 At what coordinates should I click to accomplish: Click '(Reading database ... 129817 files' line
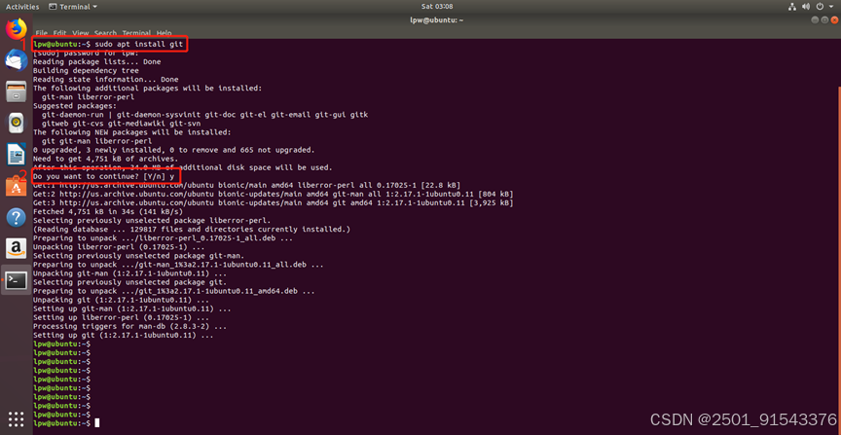[192, 229]
